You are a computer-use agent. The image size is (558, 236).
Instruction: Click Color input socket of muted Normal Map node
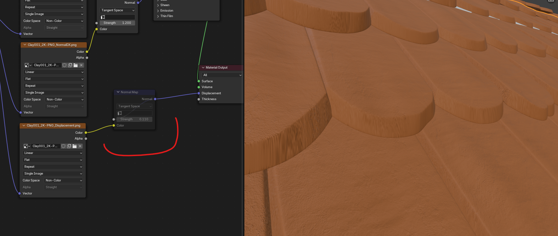click(x=114, y=126)
